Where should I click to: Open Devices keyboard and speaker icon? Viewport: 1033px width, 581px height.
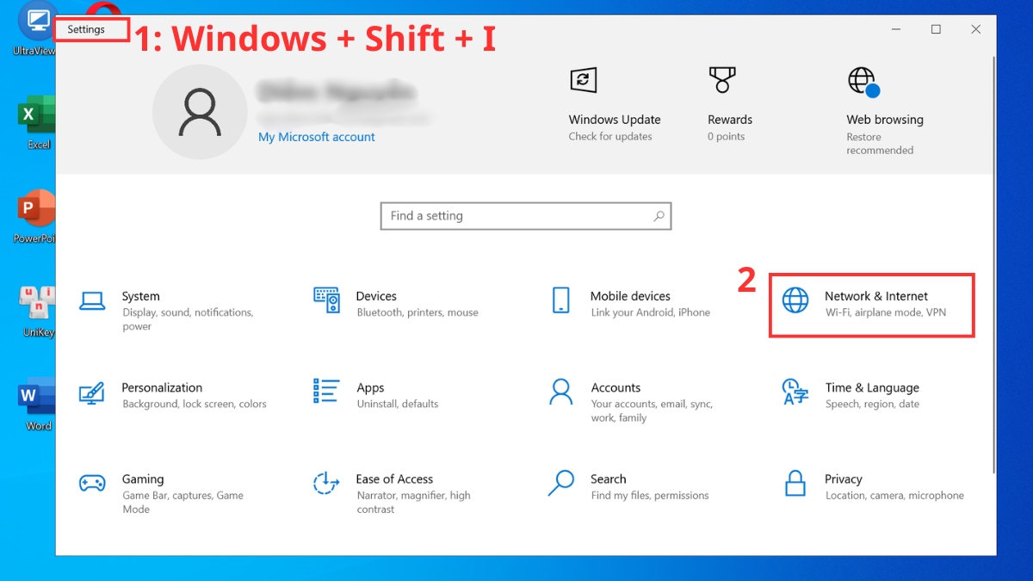point(326,300)
